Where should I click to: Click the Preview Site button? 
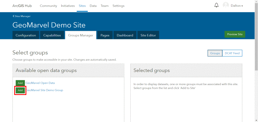pos(235,34)
